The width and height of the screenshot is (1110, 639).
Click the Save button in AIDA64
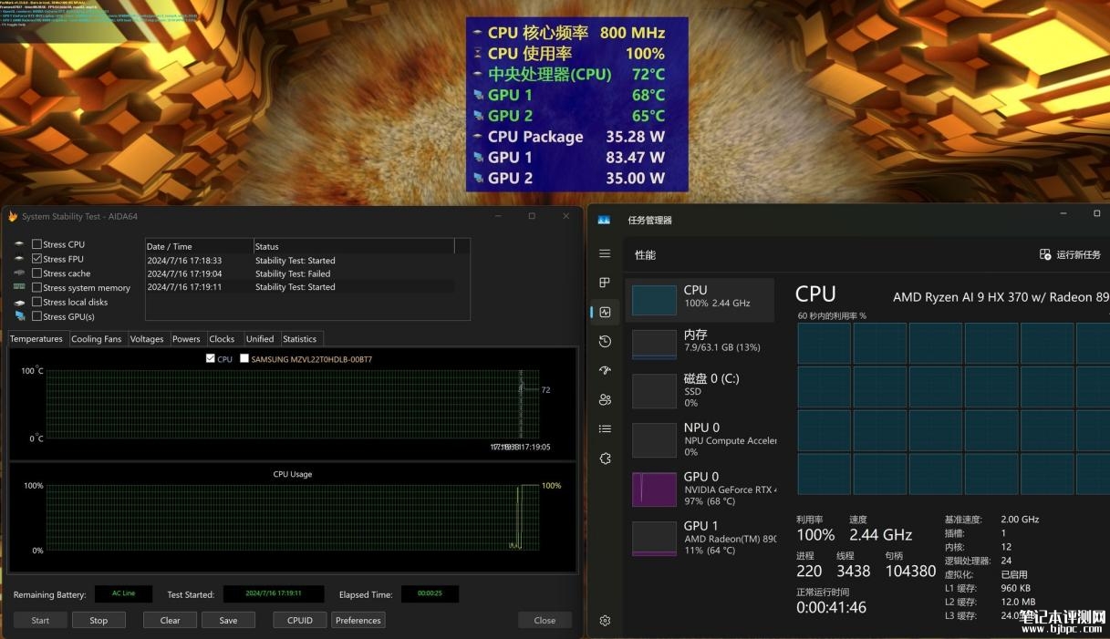[228, 620]
